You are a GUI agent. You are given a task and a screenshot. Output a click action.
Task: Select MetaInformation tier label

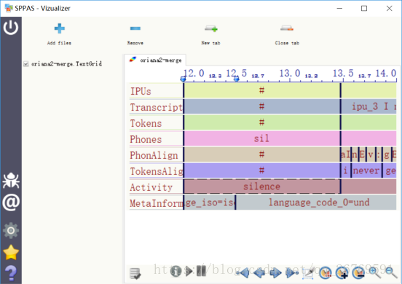(156, 203)
